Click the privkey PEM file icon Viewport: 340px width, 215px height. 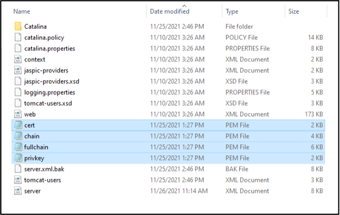[18, 158]
